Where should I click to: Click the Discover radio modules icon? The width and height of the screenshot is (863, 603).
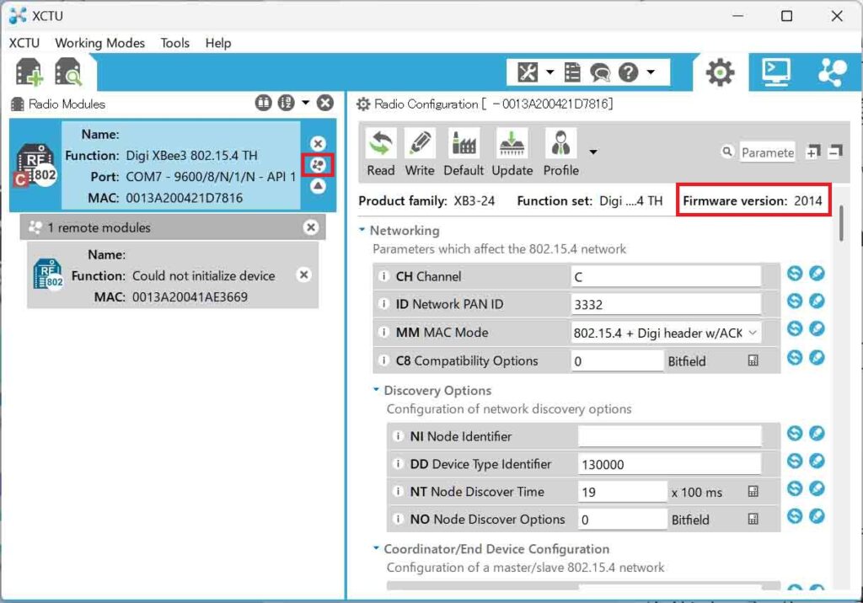tap(68, 72)
